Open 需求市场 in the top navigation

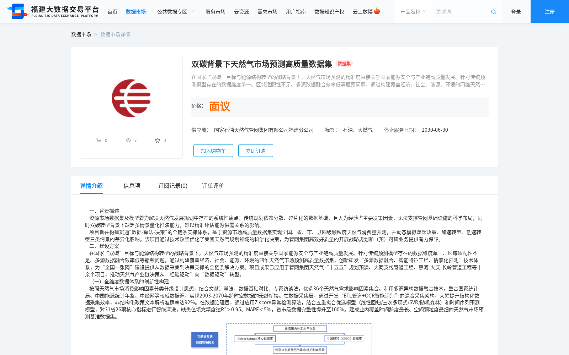click(x=267, y=12)
